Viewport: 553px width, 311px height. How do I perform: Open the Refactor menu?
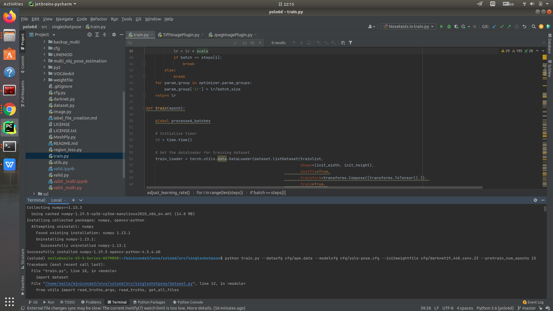click(99, 19)
